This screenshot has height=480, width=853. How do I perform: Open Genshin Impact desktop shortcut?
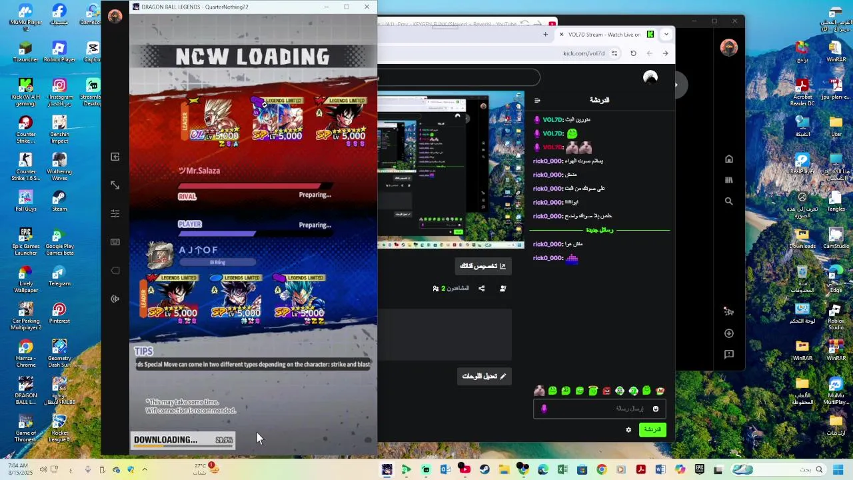[x=59, y=129]
